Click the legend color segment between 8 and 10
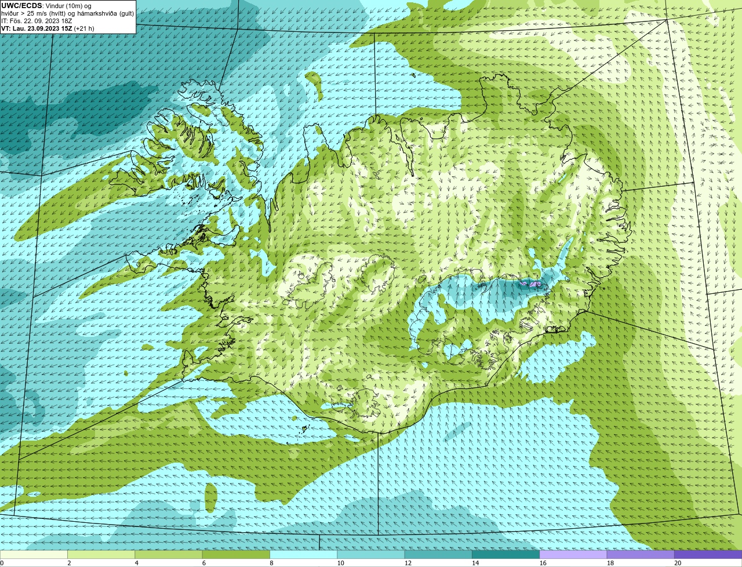This screenshot has width=742, height=567. click(304, 554)
